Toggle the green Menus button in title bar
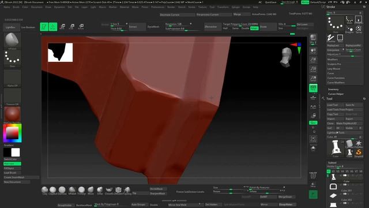369x208 pixels. pos(305,2)
